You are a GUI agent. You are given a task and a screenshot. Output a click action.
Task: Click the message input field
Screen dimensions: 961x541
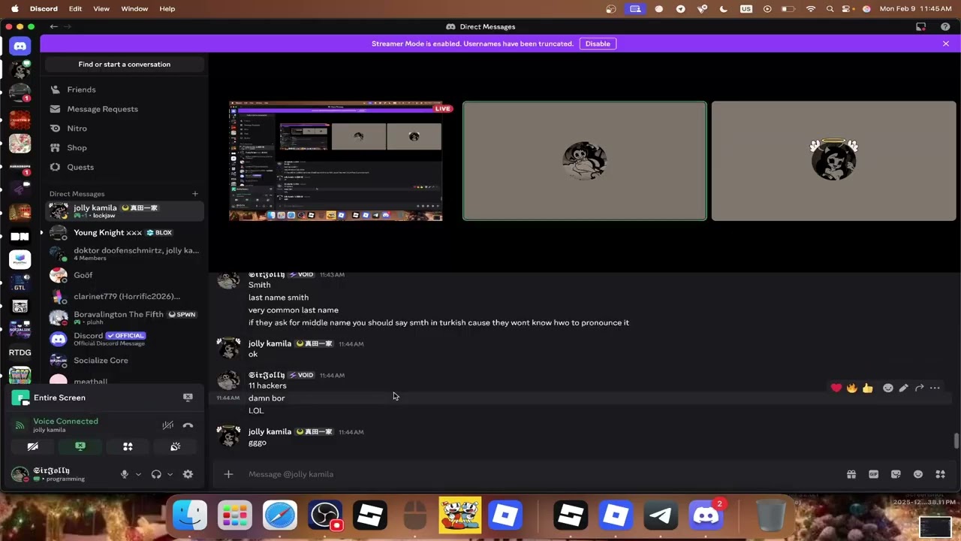(x=541, y=474)
